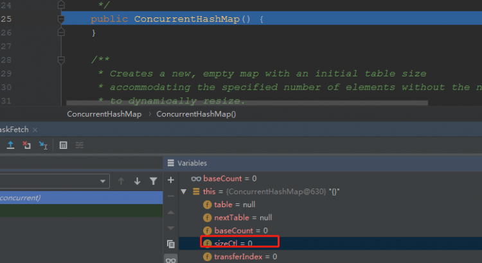The width and height of the screenshot is (482, 263).
Task: Click the New Watch plus icon
Action: click(170, 181)
